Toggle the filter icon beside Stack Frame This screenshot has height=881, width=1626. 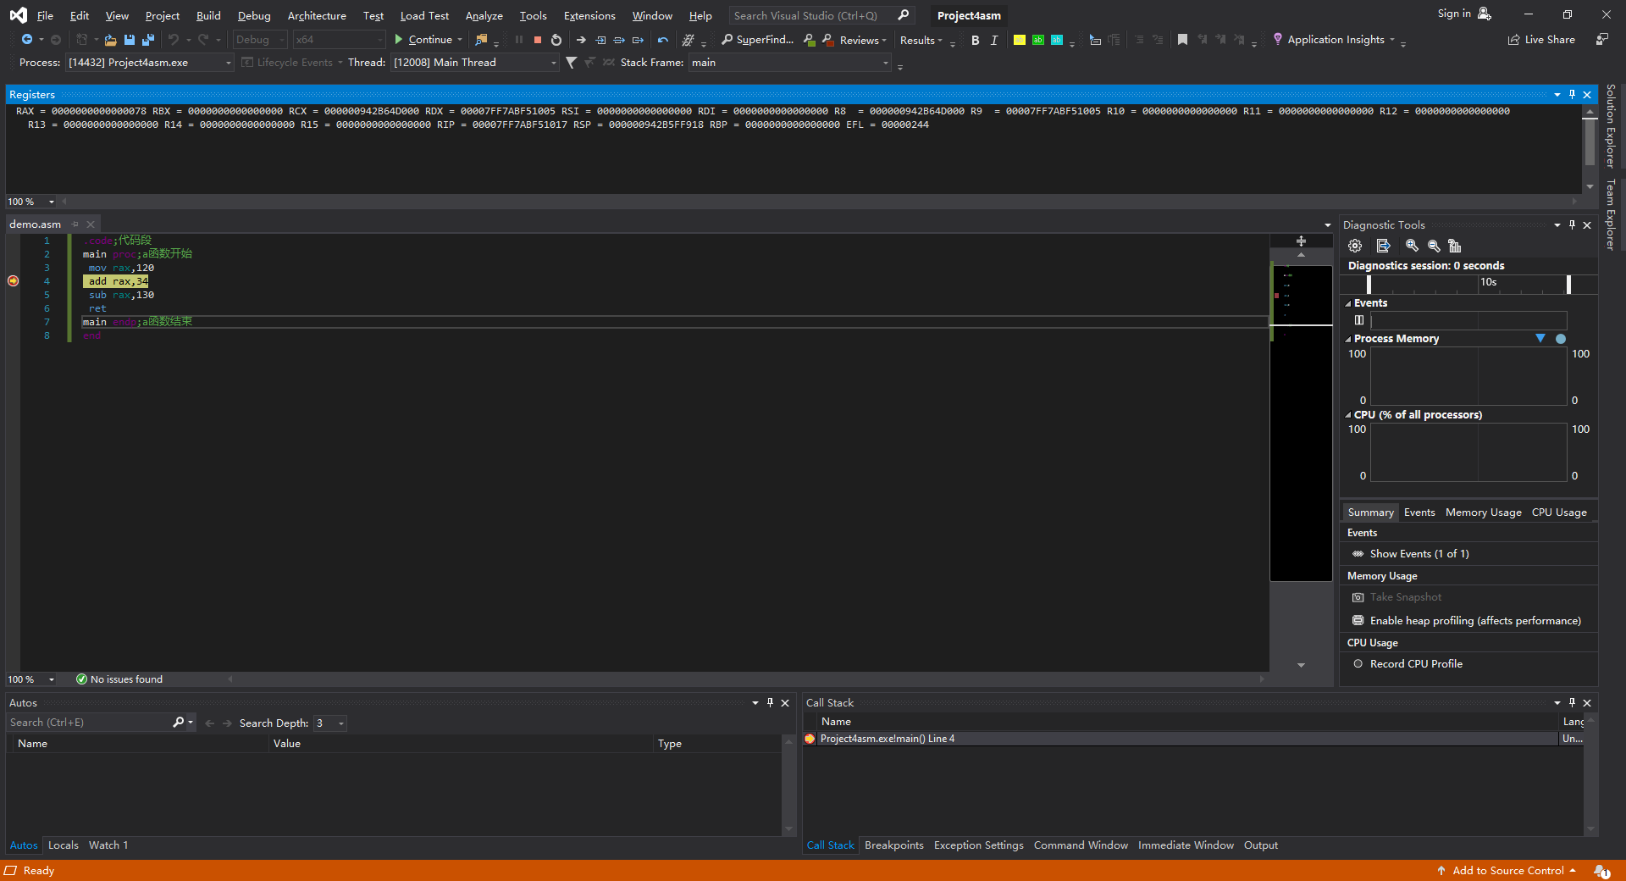tap(572, 62)
